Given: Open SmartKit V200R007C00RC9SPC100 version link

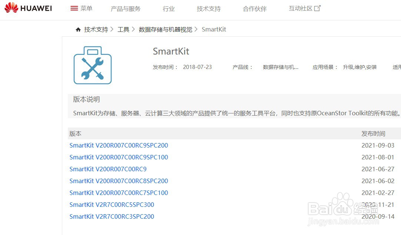Looking at the screenshot, I should click(x=119, y=157).
